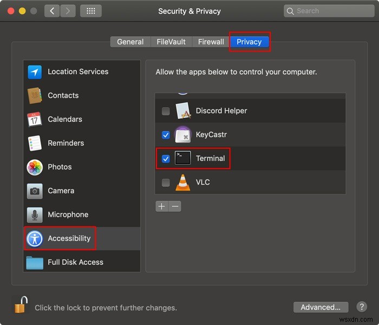
Task: Remove selected app with minus button
Action: [x=175, y=206]
